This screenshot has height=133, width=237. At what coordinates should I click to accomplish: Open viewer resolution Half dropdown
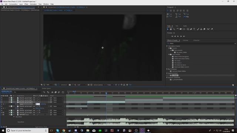[x=82, y=85]
